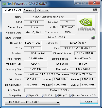The width and height of the screenshot is (102, 108).
Task: Click the Texture Fillrate field 54.4 GTexel/s
Action: pyautogui.click(x=83, y=59)
